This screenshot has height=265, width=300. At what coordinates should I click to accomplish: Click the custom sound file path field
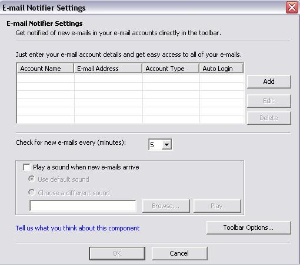(x=83, y=206)
